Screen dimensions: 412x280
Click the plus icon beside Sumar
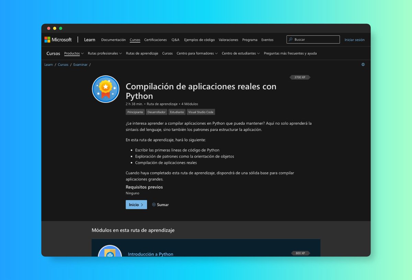pos(154,205)
